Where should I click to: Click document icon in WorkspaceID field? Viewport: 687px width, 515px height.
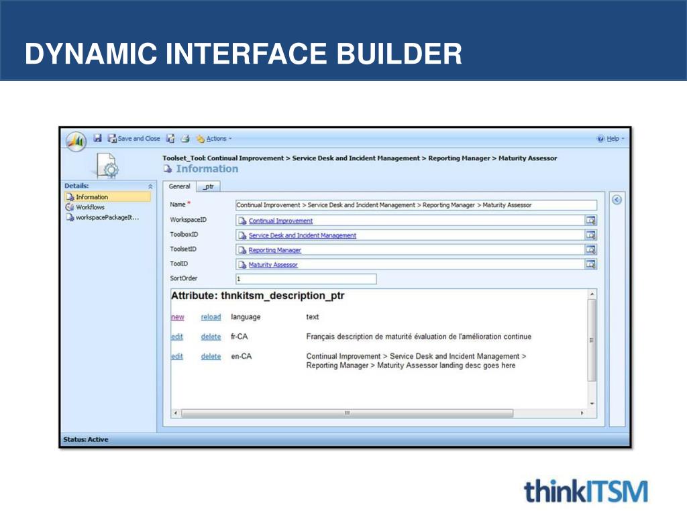[242, 221]
